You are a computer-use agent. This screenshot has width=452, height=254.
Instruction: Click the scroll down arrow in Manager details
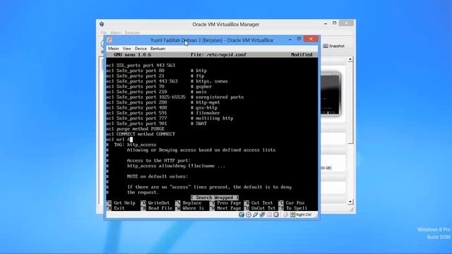350,202
